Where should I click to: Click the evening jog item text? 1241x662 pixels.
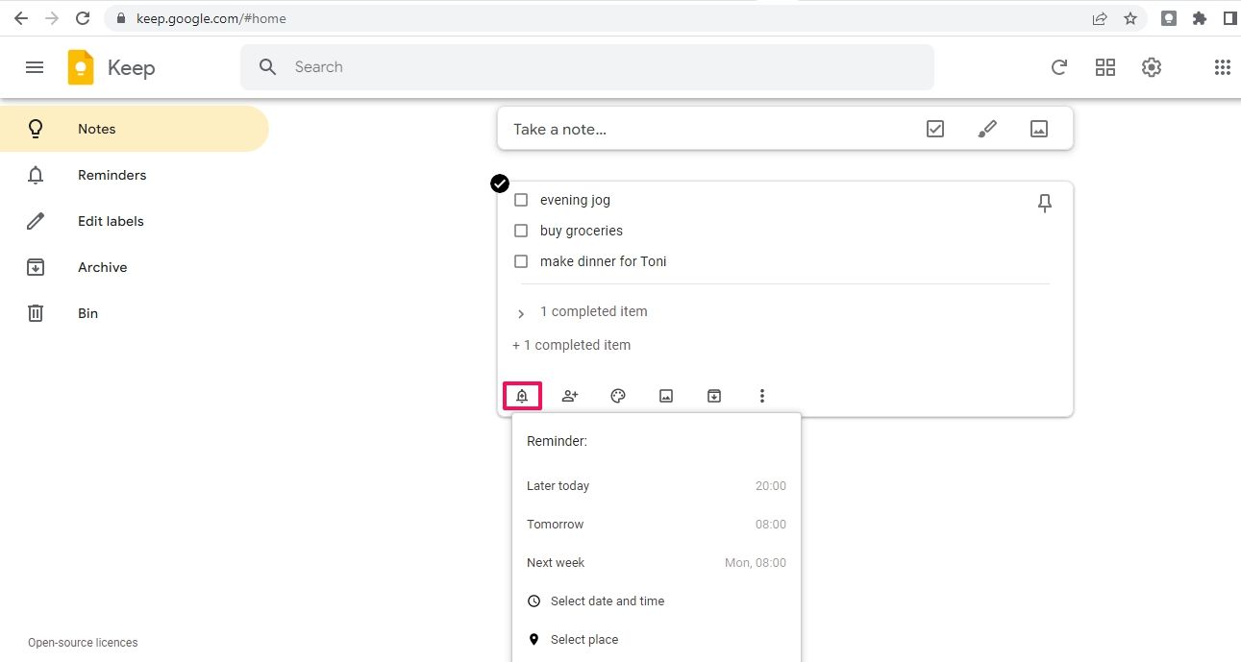pos(575,200)
